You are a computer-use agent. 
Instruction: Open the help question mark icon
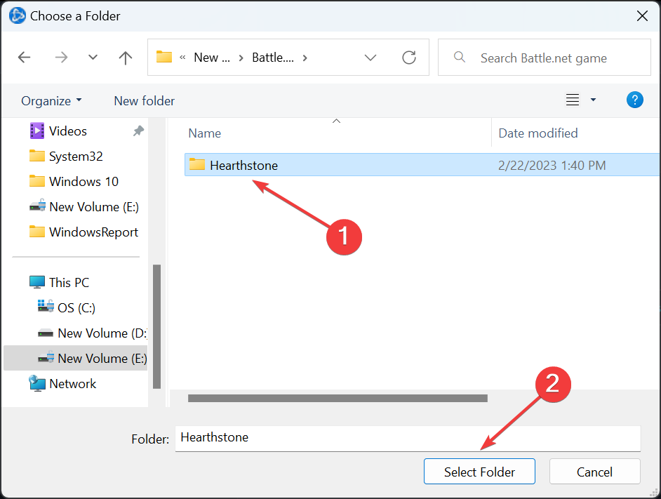(634, 100)
